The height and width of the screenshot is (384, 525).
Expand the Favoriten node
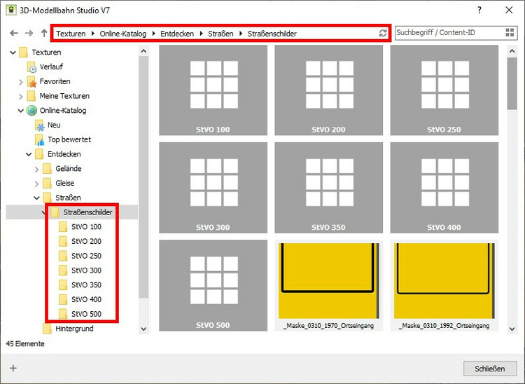pyautogui.click(x=21, y=82)
